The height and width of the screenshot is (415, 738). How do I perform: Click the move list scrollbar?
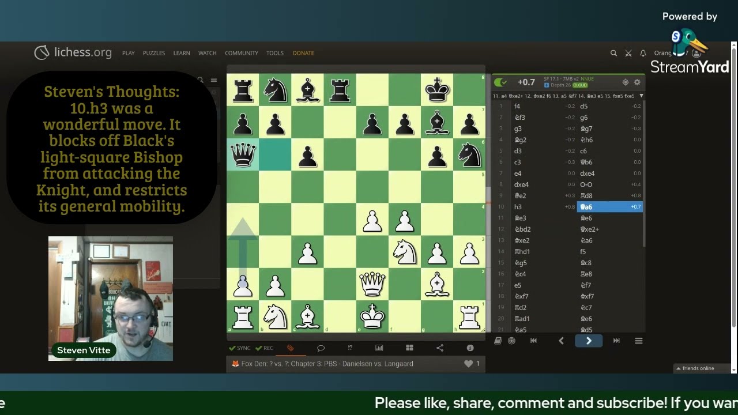644,173
